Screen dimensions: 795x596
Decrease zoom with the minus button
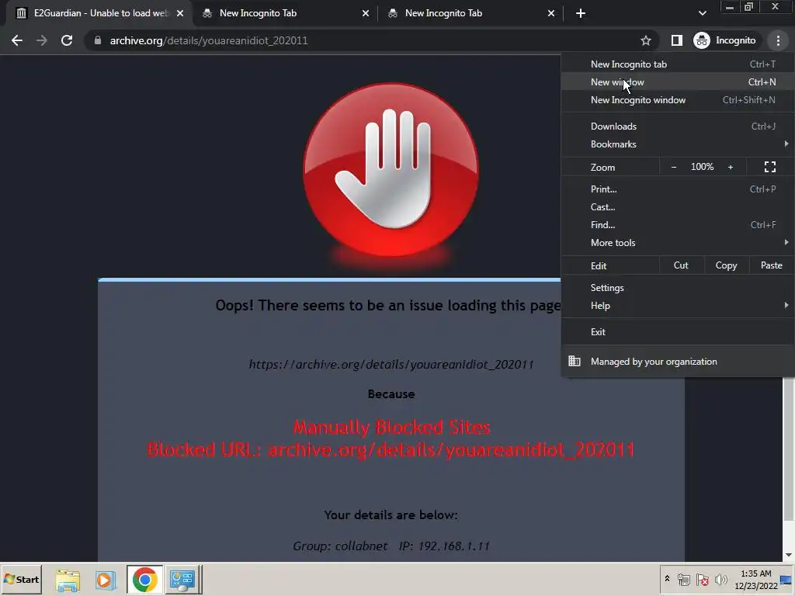pyautogui.click(x=673, y=167)
